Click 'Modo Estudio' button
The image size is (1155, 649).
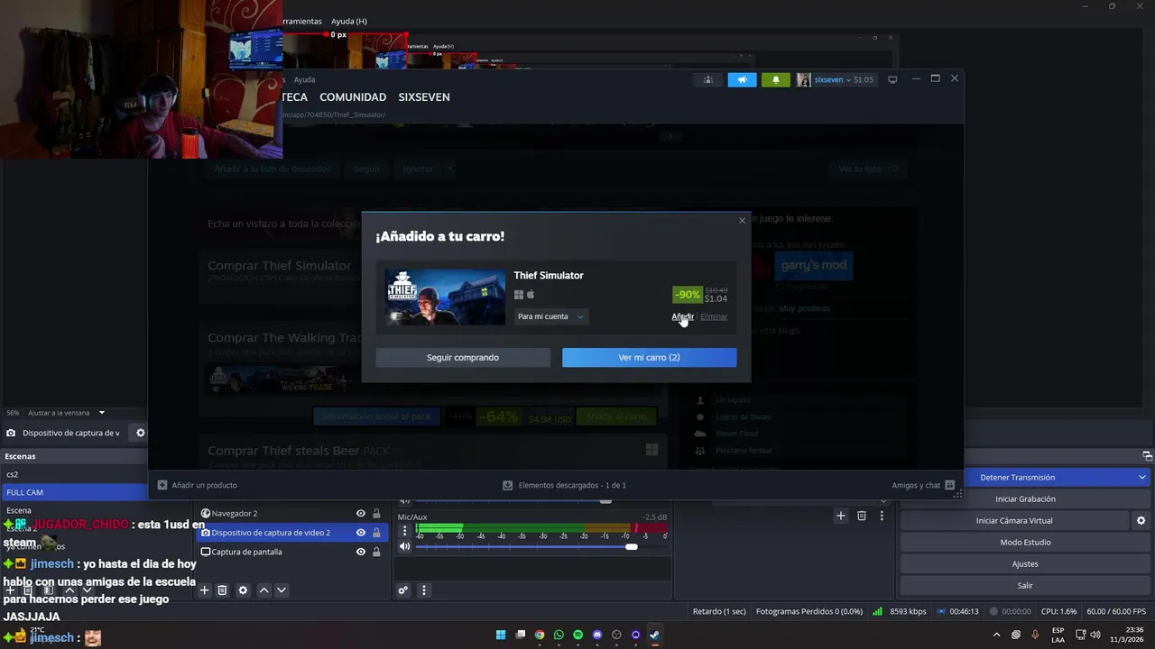[1025, 543]
